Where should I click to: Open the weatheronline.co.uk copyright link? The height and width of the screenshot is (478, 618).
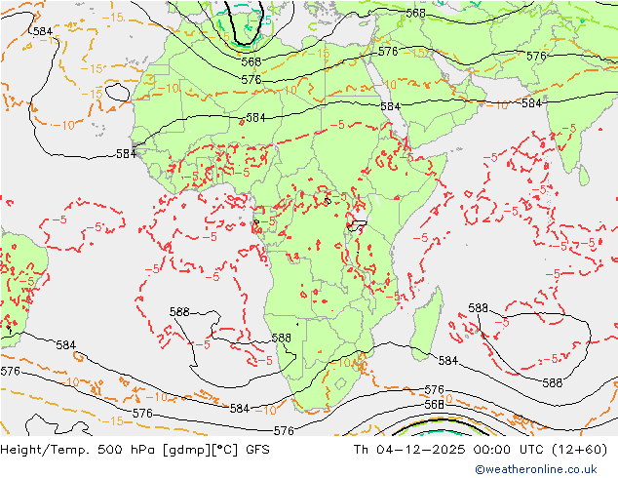click(536, 469)
